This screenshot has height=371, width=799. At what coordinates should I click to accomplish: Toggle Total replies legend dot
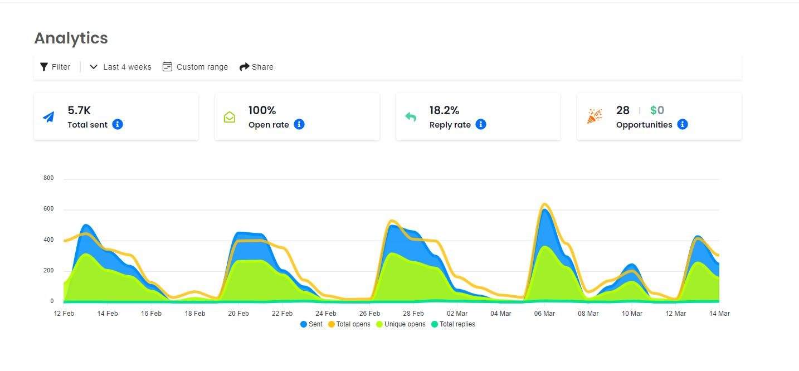[435, 324]
